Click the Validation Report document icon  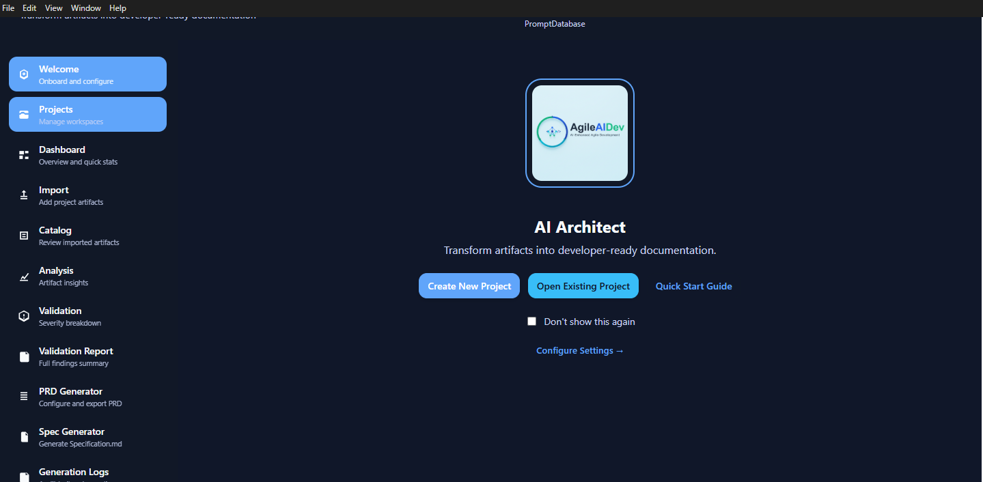point(24,356)
